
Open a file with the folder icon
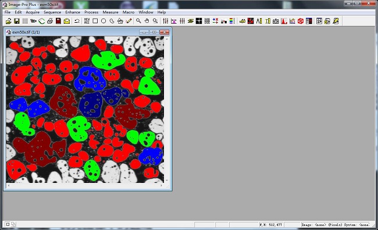(x=9, y=21)
